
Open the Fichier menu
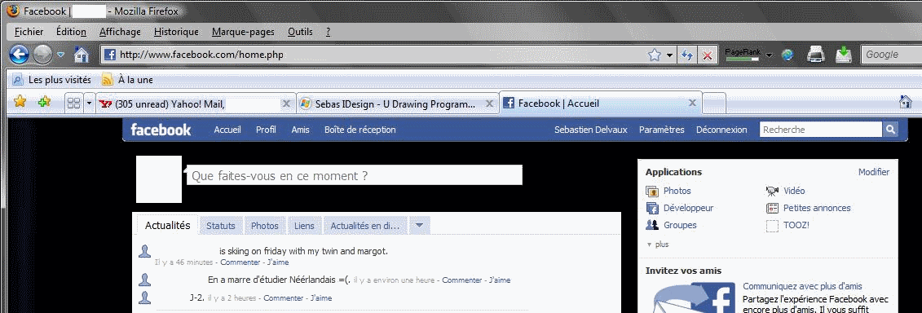(x=29, y=32)
